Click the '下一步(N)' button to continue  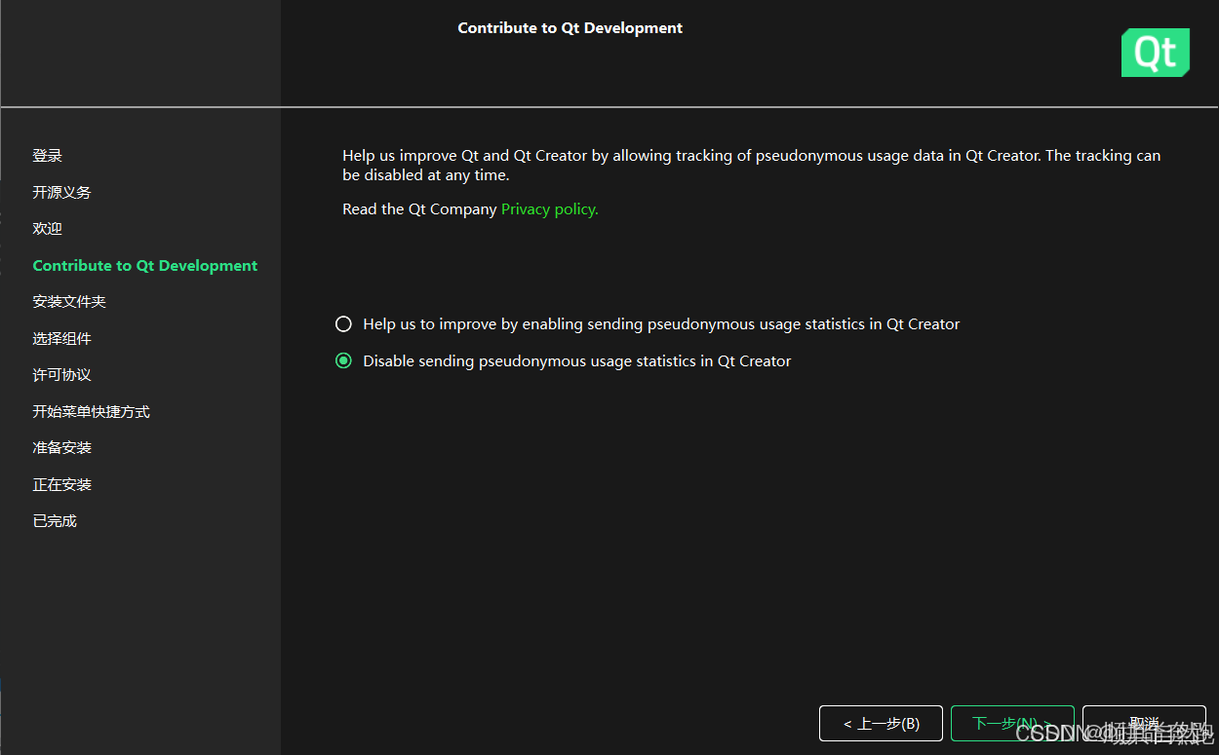1012,723
